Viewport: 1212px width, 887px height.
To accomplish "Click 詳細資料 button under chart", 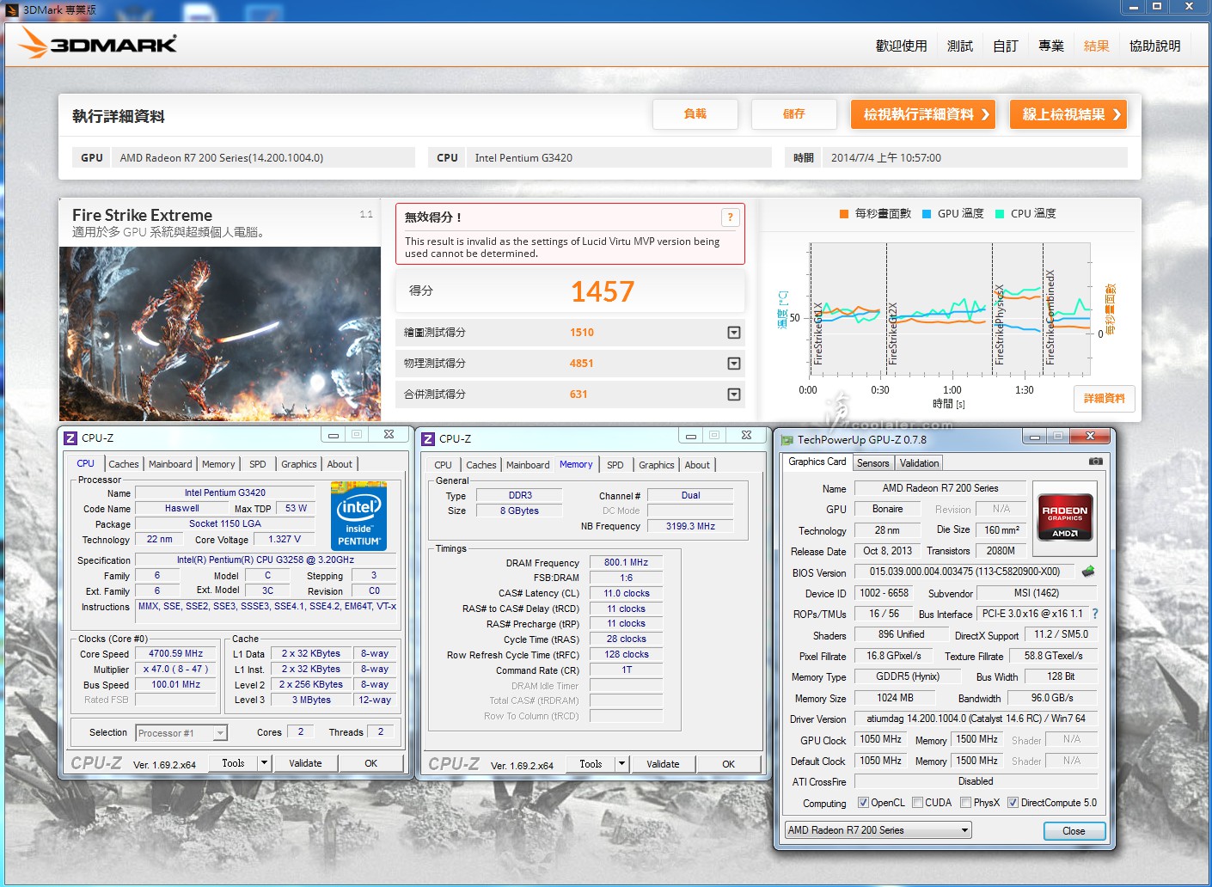I will tap(1105, 399).
